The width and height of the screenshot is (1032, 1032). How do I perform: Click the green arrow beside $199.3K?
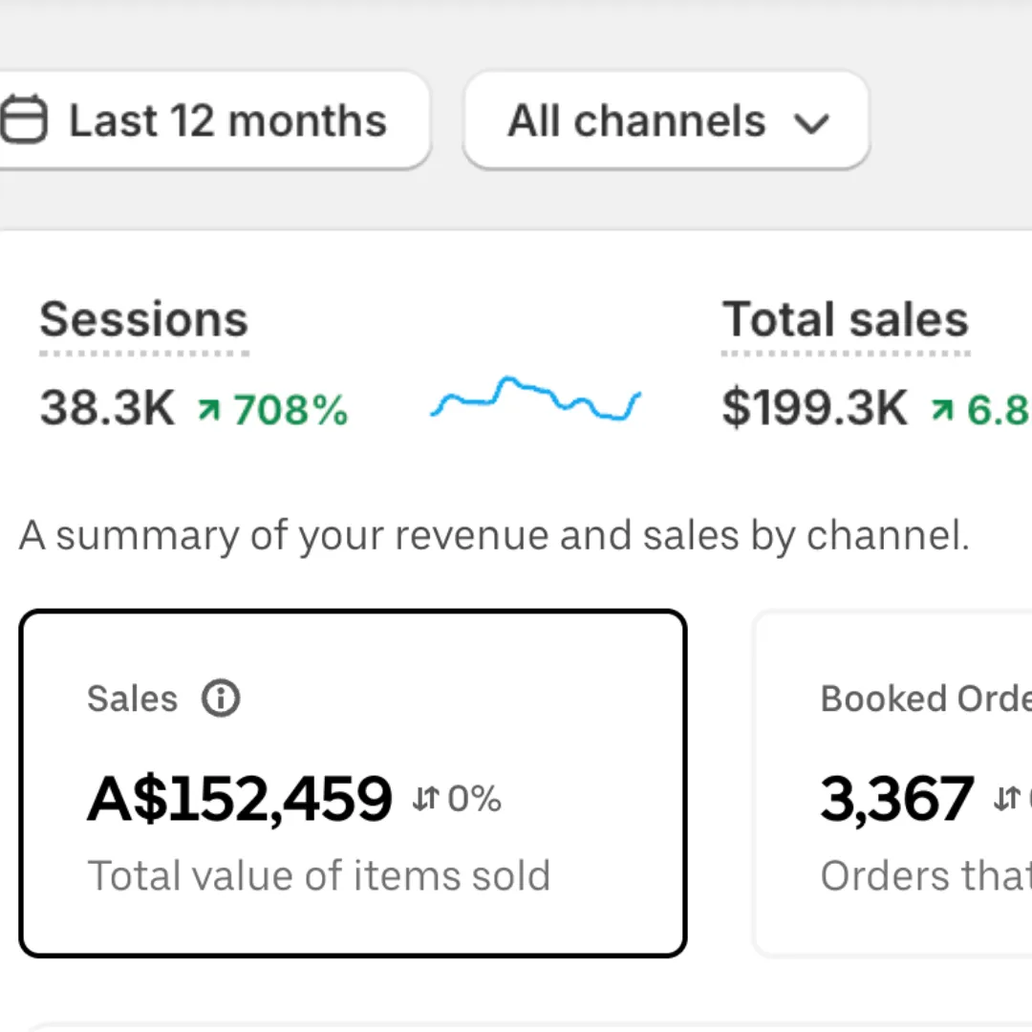tap(942, 411)
